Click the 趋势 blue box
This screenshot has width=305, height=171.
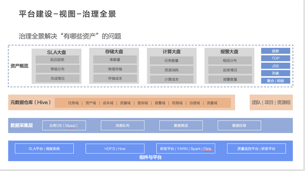(x=275, y=51)
